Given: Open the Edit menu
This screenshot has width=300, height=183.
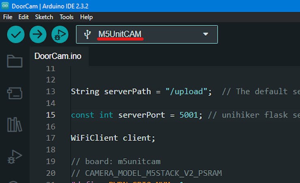Looking at the screenshot, I should [24, 17].
